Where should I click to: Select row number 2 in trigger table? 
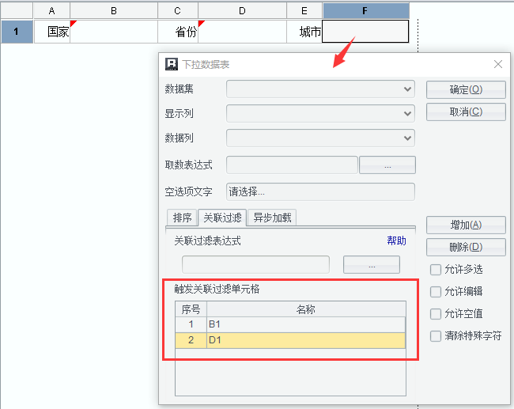click(191, 340)
